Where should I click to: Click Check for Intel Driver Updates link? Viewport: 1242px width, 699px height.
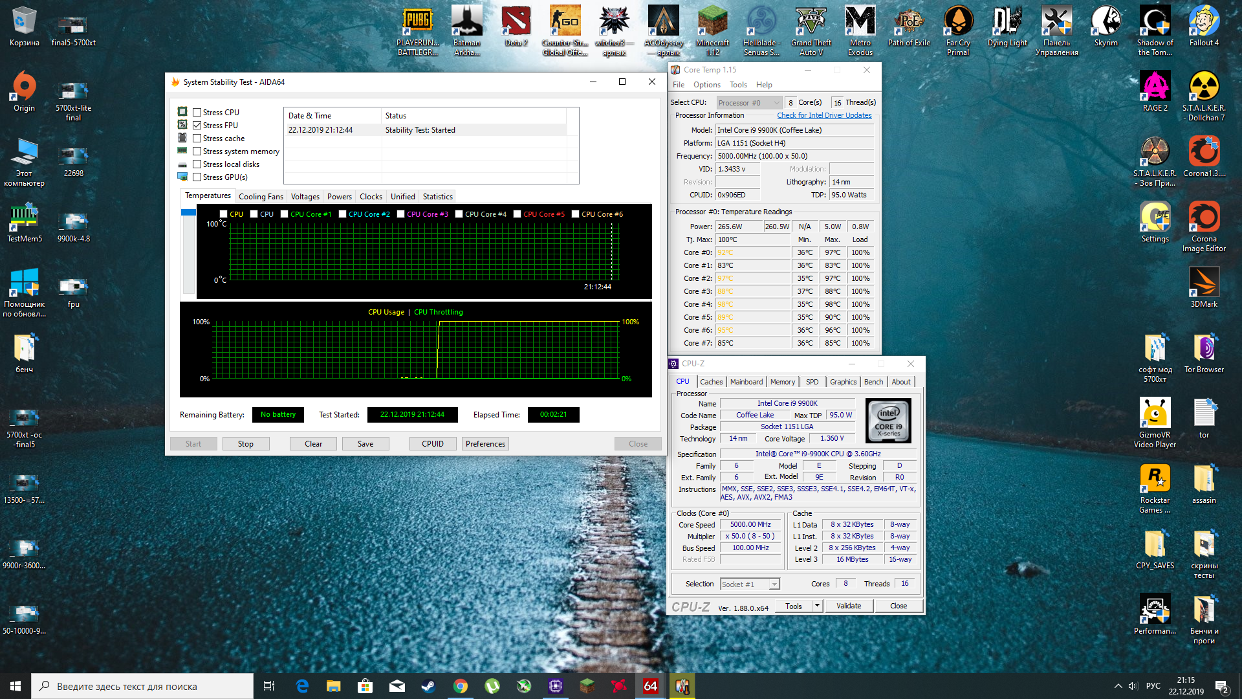pos(823,116)
